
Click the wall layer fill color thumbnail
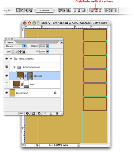tap(17, 84)
